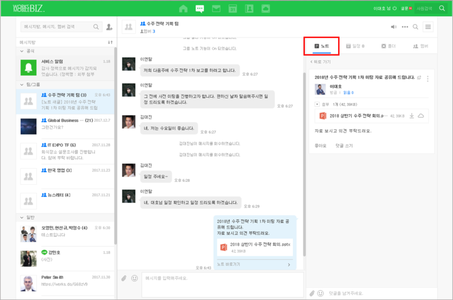Search within the conversation magnifier icon
Viewport: 453px width, 300px height.
[415, 27]
